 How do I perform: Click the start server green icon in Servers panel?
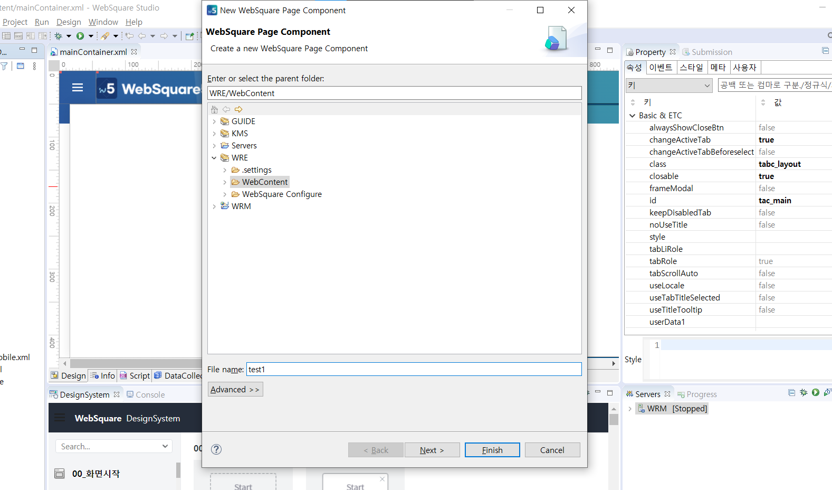816,392
